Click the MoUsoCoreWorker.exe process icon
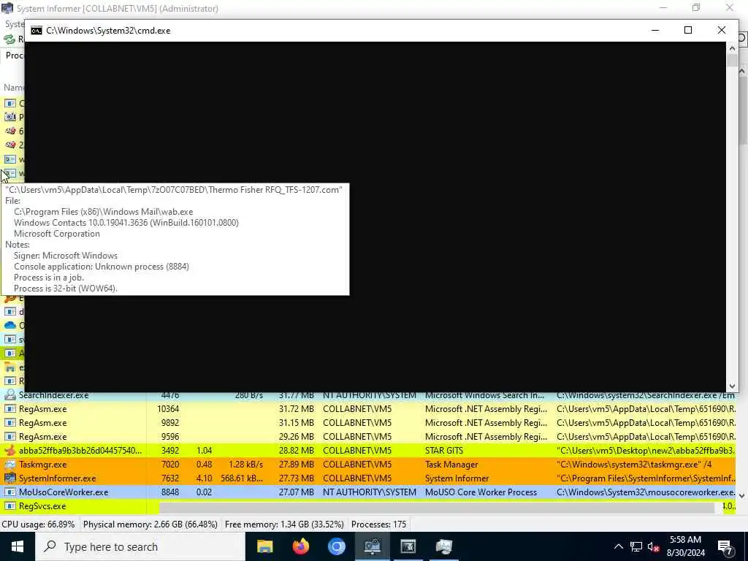Screen dimensions: 748x561 (10, 492)
